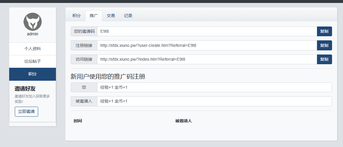This screenshot has width=343, height=147.
Task: Click the index.htm visit link field
Action: 207,59
